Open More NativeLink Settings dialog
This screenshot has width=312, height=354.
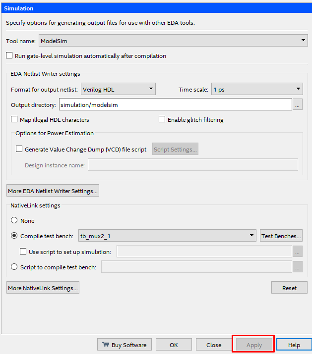click(x=43, y=288)
